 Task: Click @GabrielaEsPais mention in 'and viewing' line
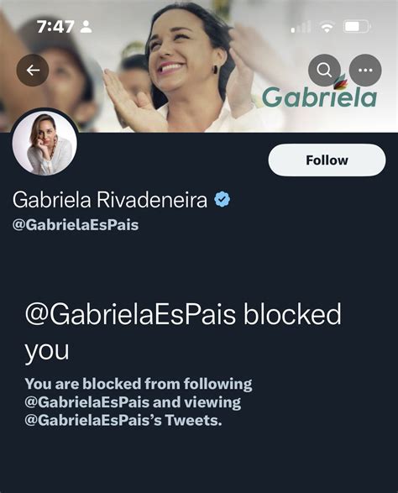pos(86,402)
